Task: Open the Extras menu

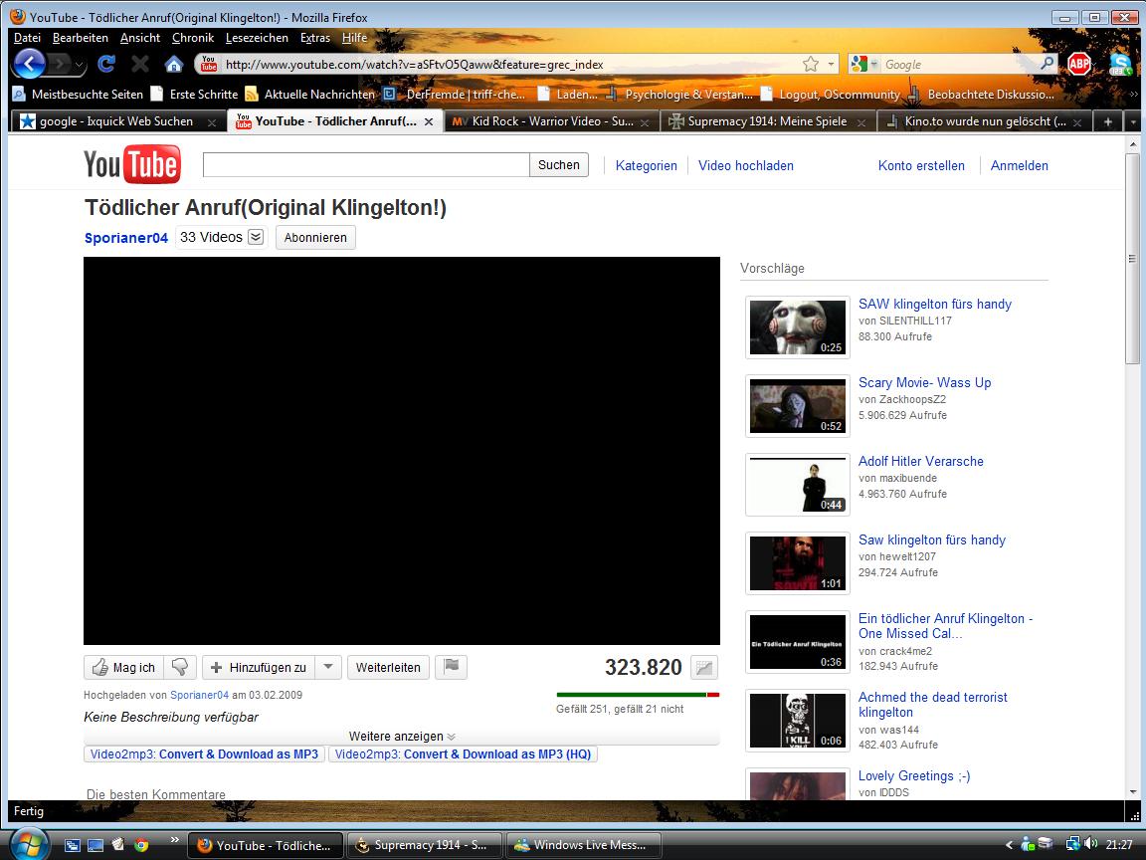Action: click(315, 37)
